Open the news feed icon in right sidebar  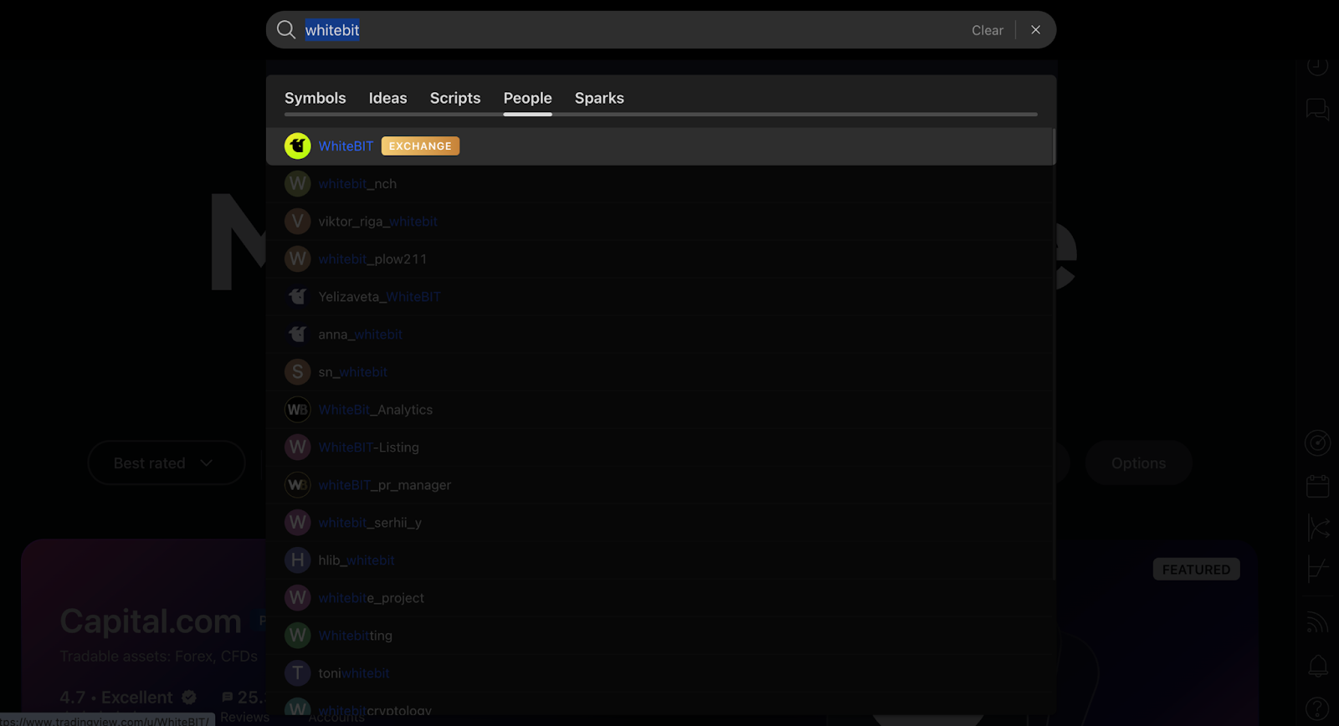tap(1317, 622)
